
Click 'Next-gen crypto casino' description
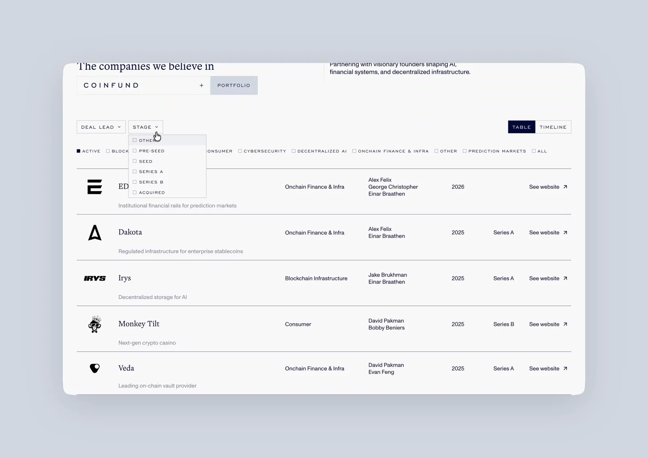pos(147,343)
